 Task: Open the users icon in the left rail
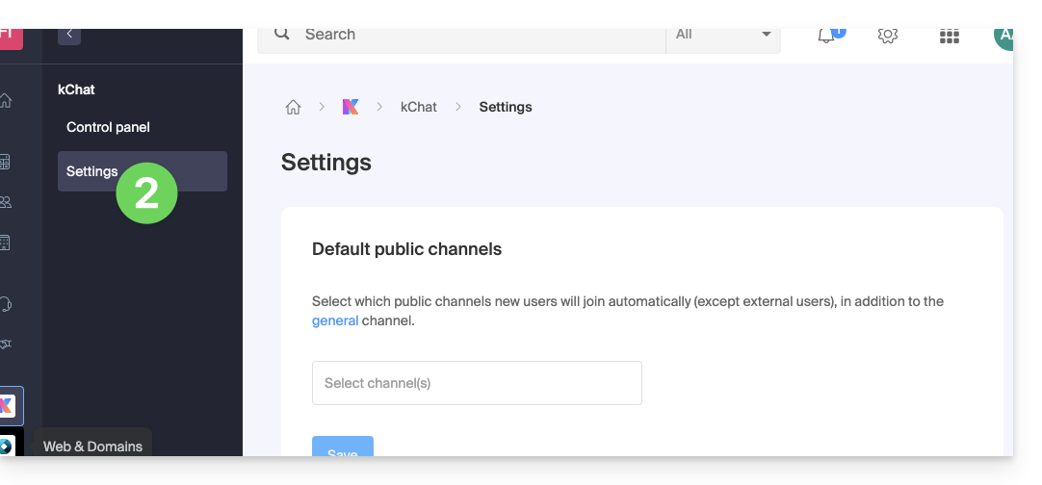coord(6,202)
